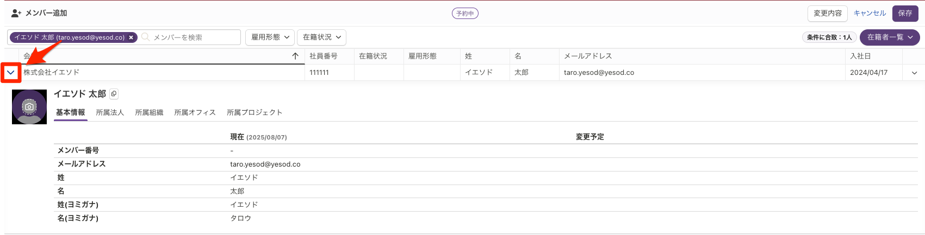Open the 変更内容 button
This screenshot has height=235, width=925.
click(x=828, y=13)
